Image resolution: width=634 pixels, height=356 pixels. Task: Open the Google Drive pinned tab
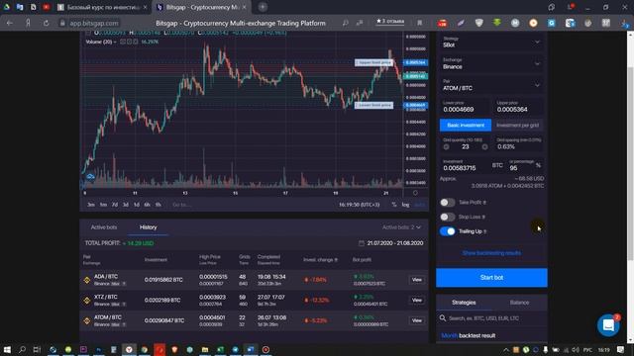coord(7,7)
